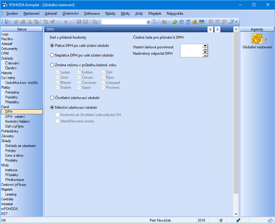This screenshot has height=223, width=275.
Task: Select Kontrolní hlášení section
Action: (18, 121)
